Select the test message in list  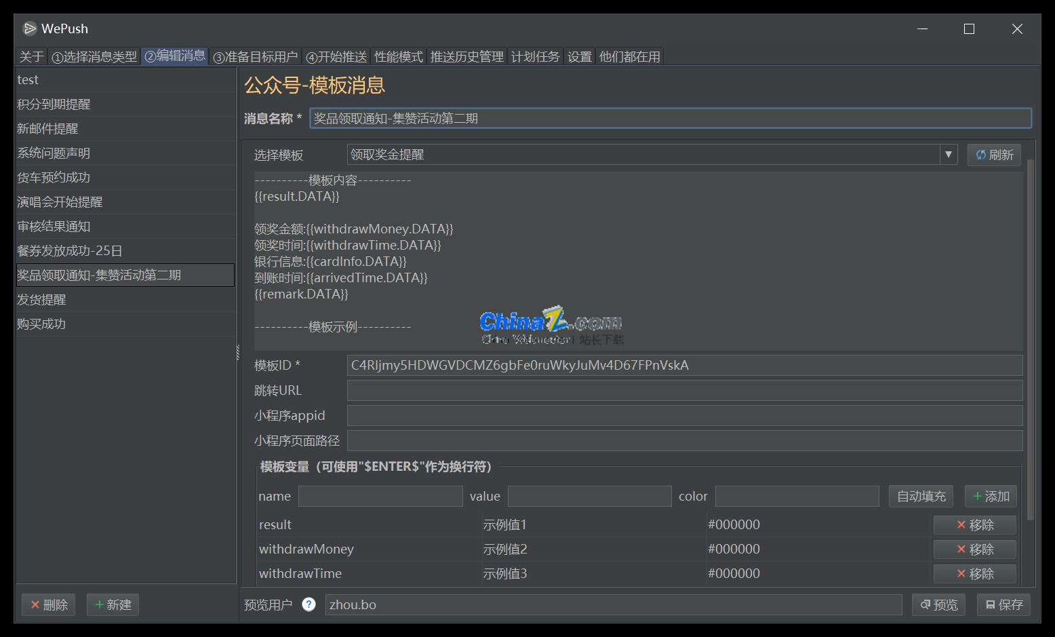pos(125,79)
